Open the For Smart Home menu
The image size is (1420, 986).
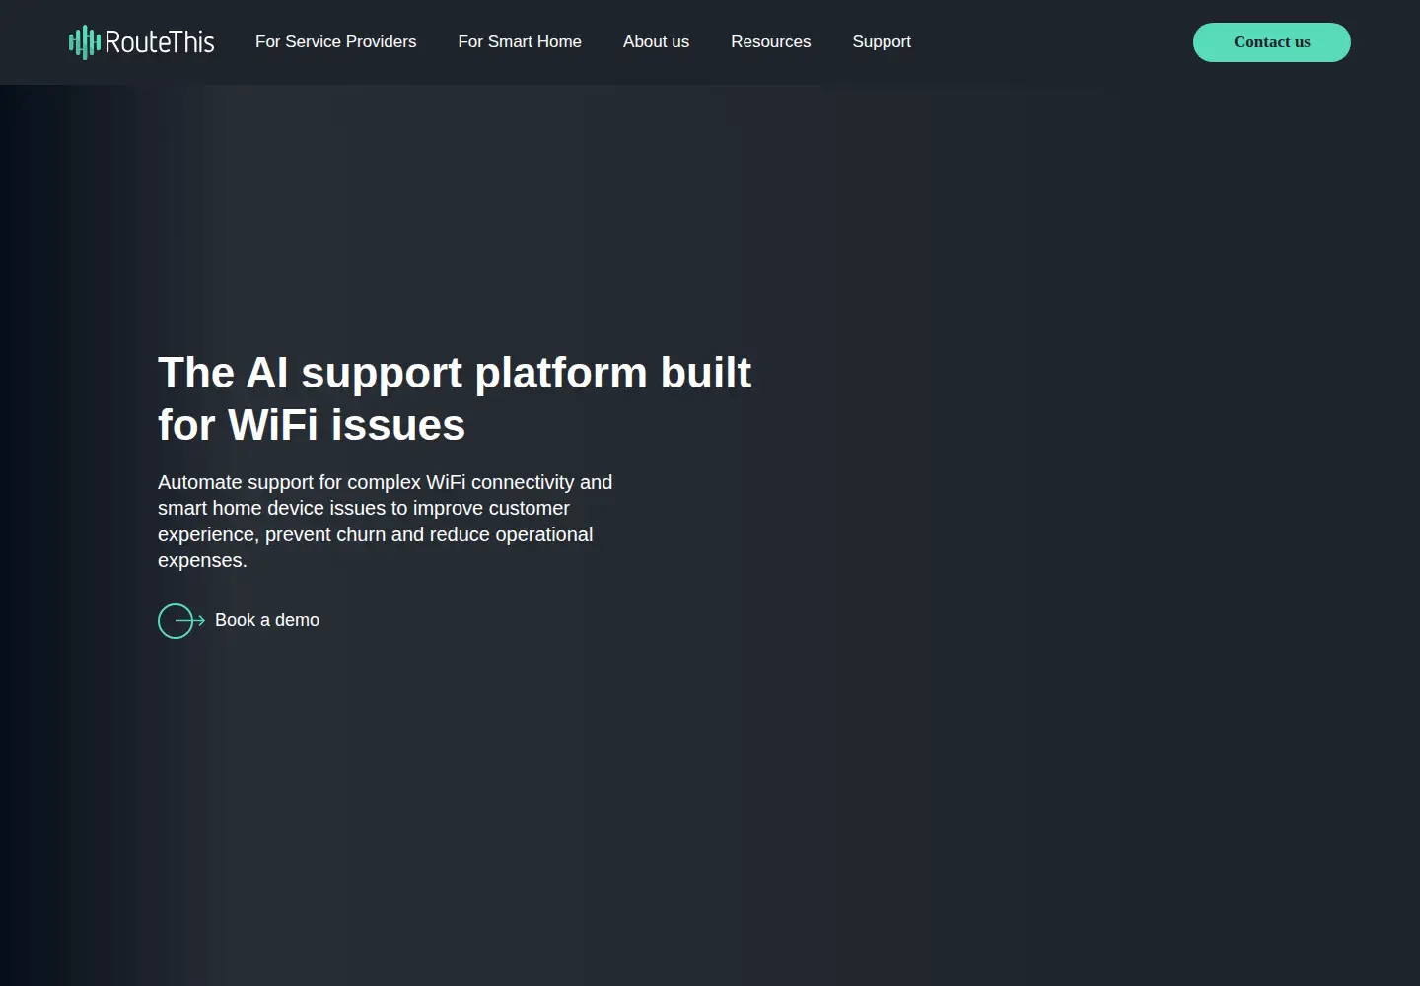520,41
